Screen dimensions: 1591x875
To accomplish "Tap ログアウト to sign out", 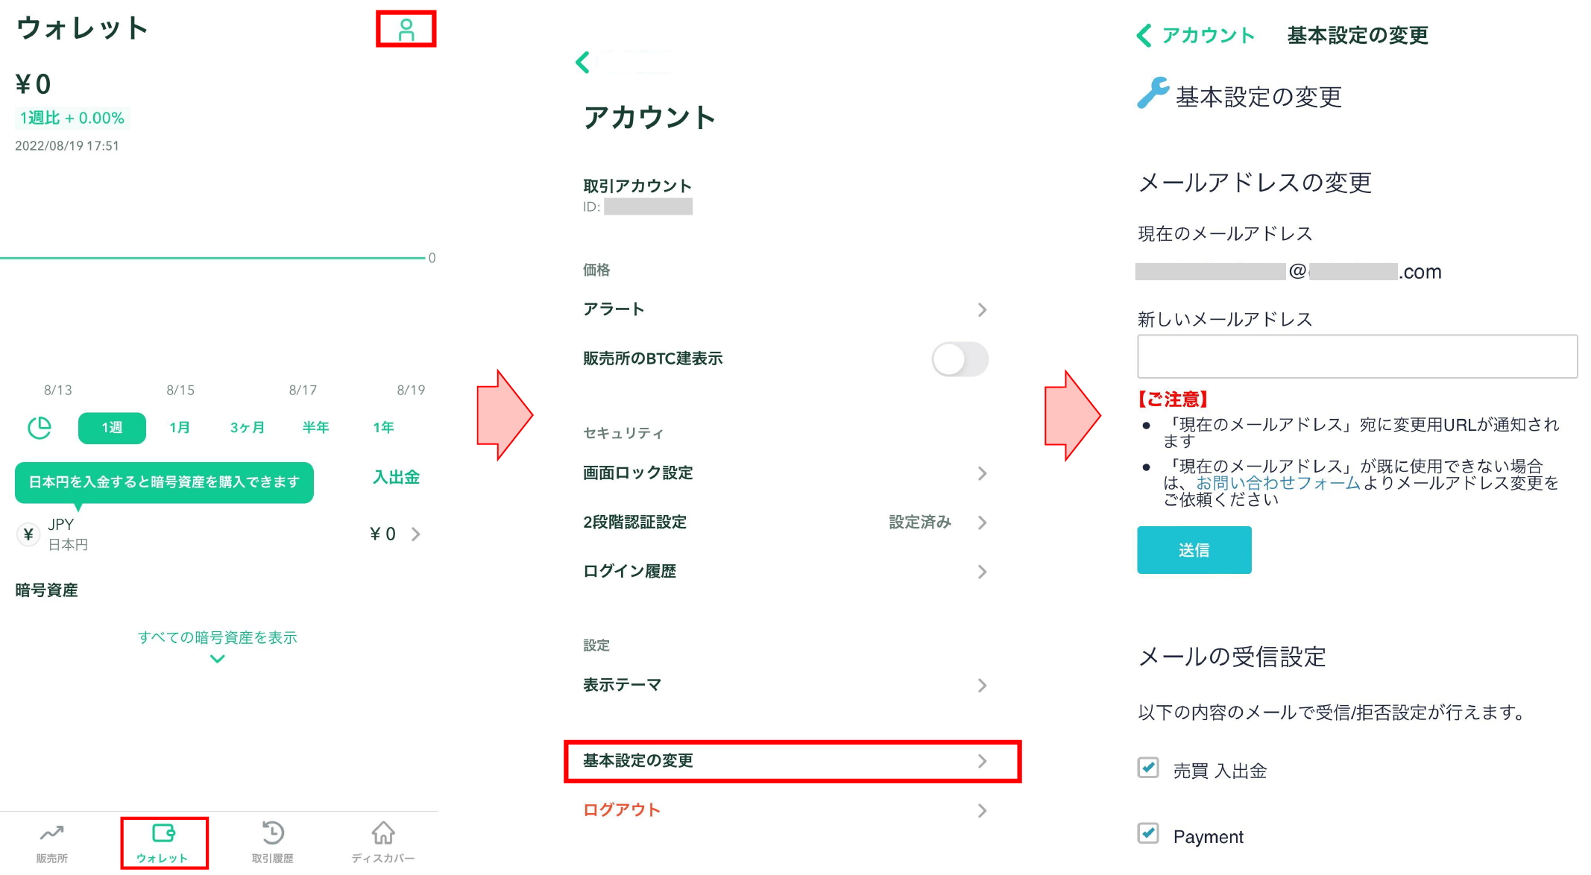I will [622, 810].
